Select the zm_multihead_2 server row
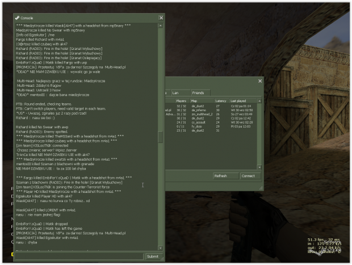The height and width of the screenshot is (265, 352). pos(211,114)
